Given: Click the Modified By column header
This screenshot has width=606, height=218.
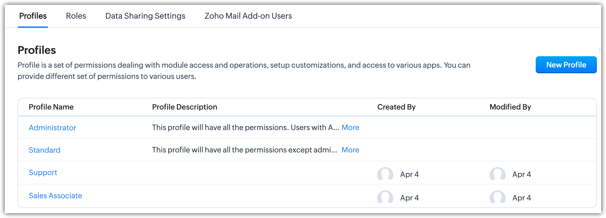Looking at the screenshot, I should [510, 107].
